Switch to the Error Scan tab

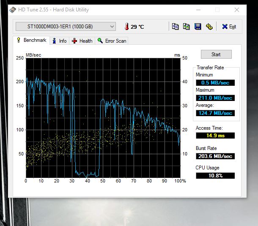pyautogui.click(x=112, y=41)
